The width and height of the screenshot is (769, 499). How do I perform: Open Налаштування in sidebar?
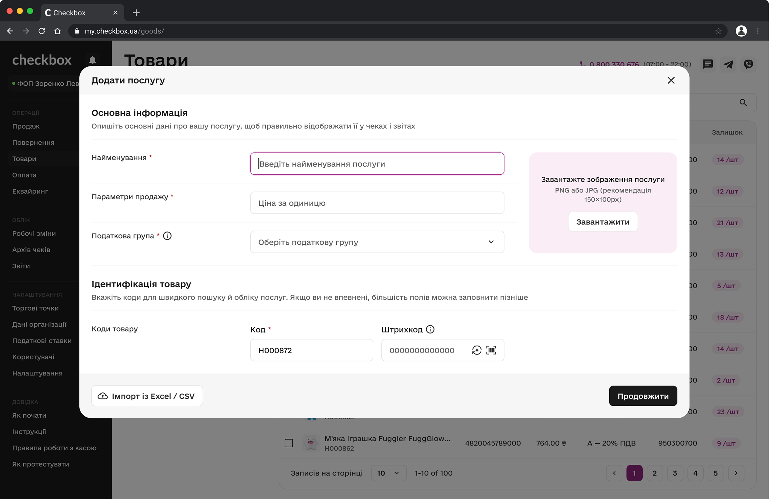click(38, 373)
